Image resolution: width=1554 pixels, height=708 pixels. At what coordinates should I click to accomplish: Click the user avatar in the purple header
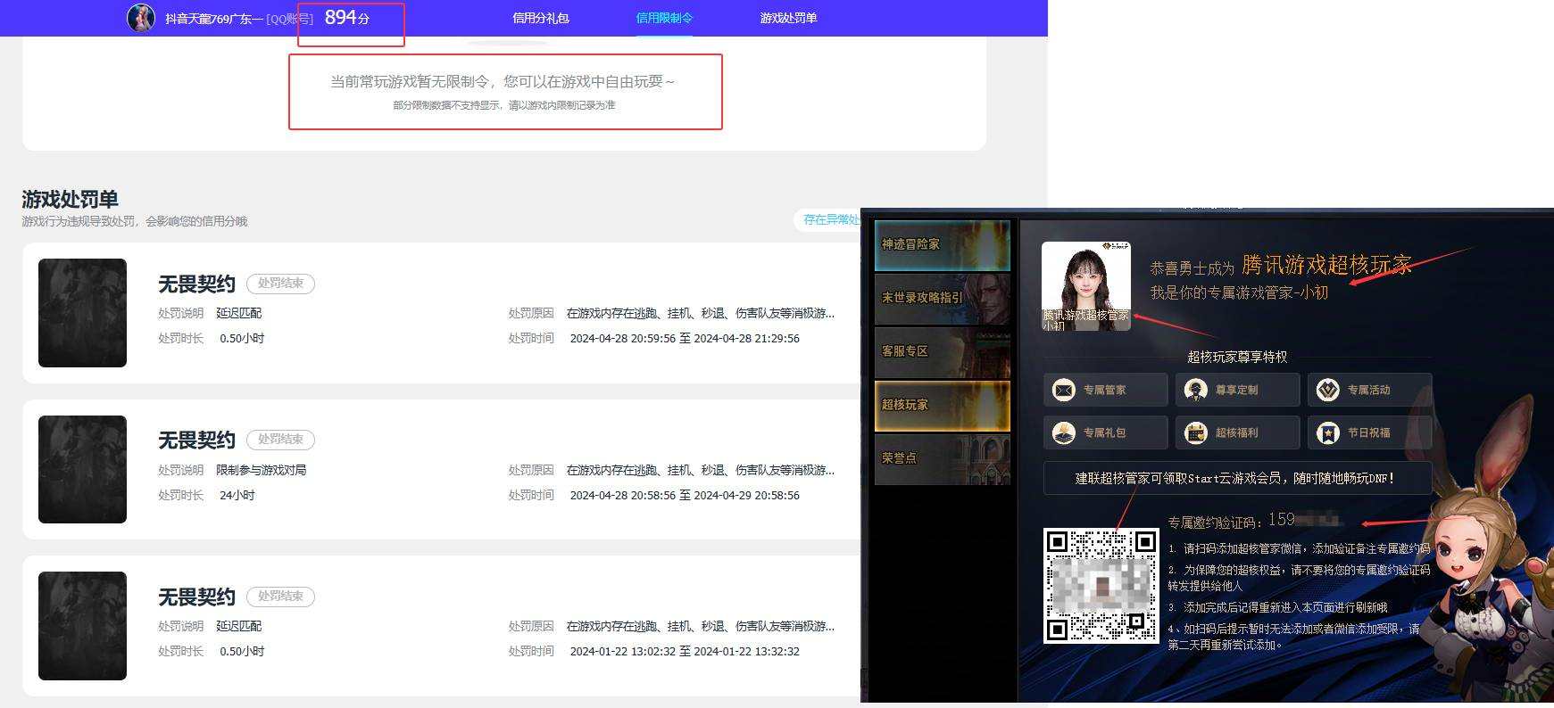click(141, 17)
